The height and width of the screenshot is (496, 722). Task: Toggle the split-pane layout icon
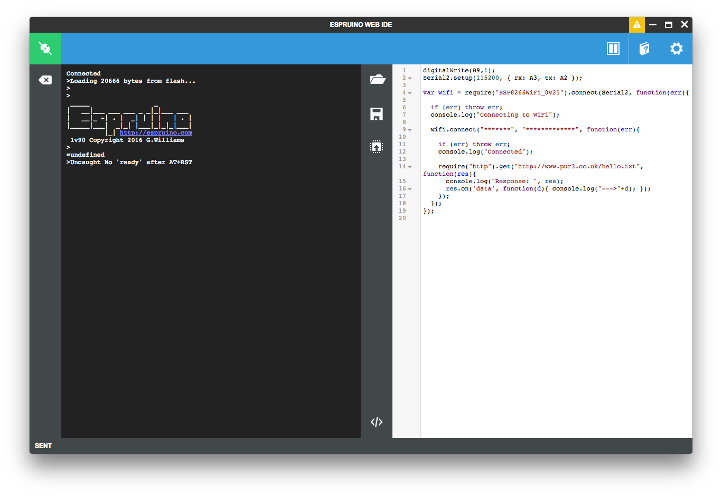point(613,49)
